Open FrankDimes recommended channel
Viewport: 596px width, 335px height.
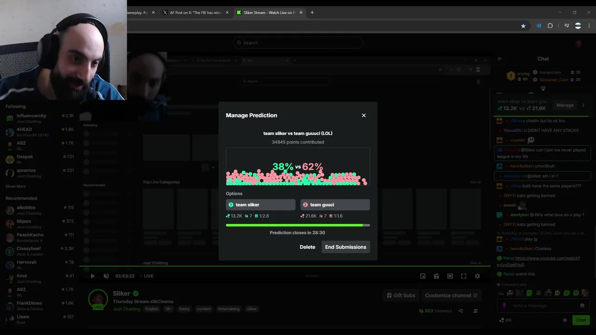tap(40, 306)
